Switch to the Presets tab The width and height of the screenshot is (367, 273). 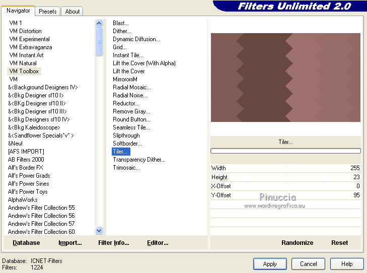47,12
